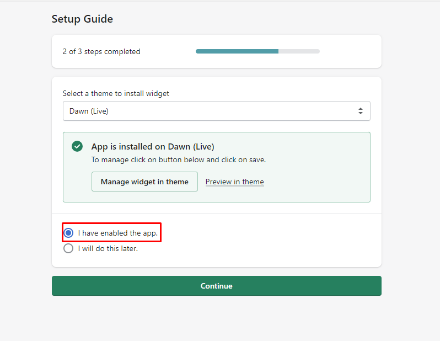Viewport: 440px width, 341px height.
Task: Click the "App is installed on Dawn (Live)" heading
Action: 153,147
